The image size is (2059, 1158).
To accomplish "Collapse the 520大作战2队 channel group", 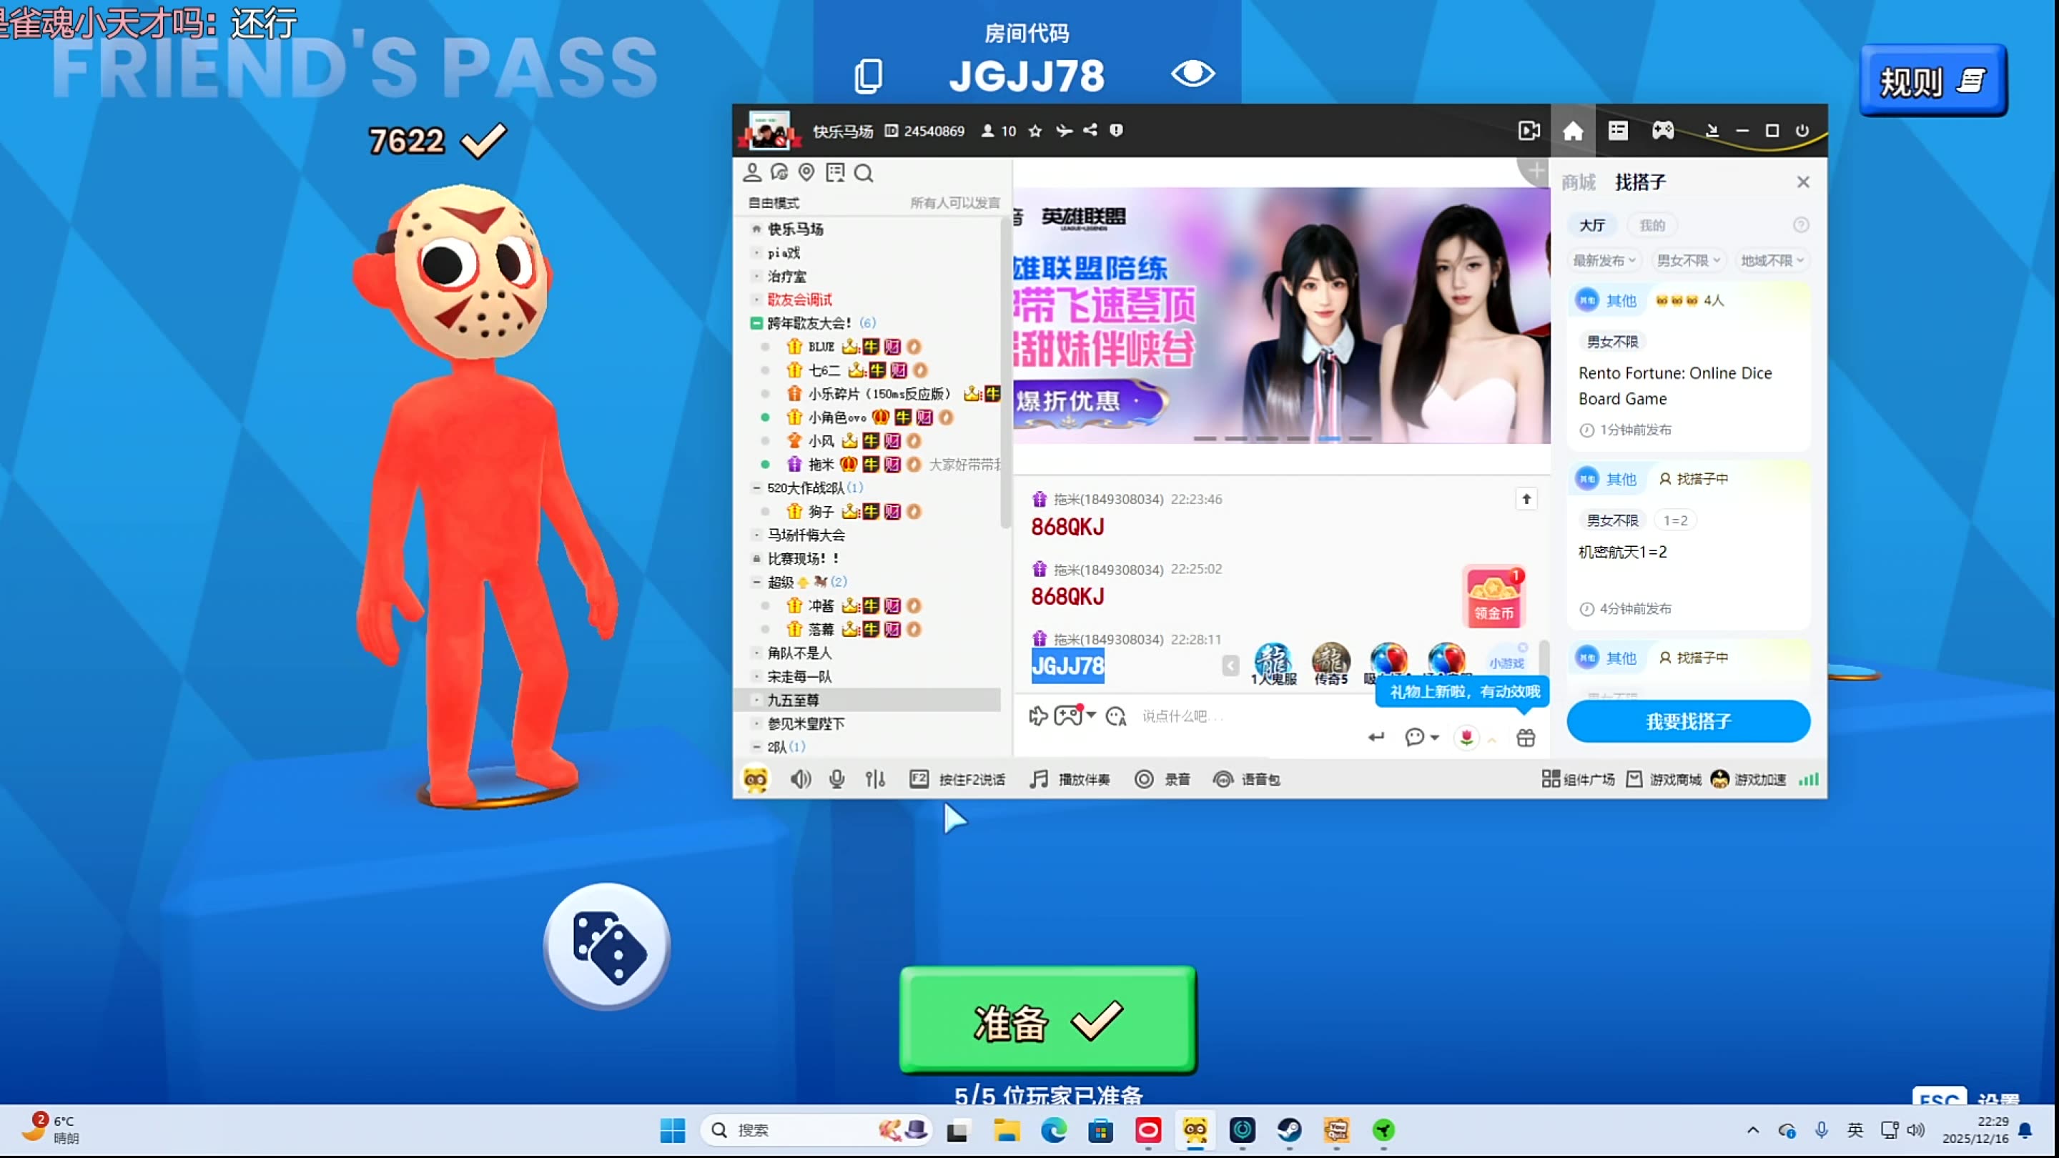I will coord(756,488).
